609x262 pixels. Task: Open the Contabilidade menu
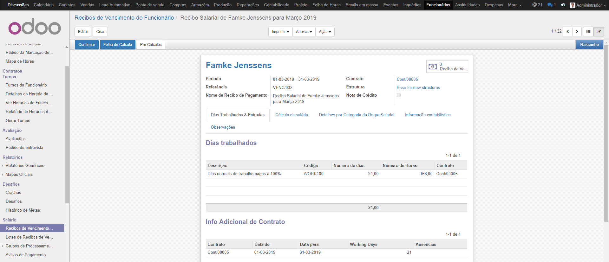pyautogui.click(x=277, y=5)
